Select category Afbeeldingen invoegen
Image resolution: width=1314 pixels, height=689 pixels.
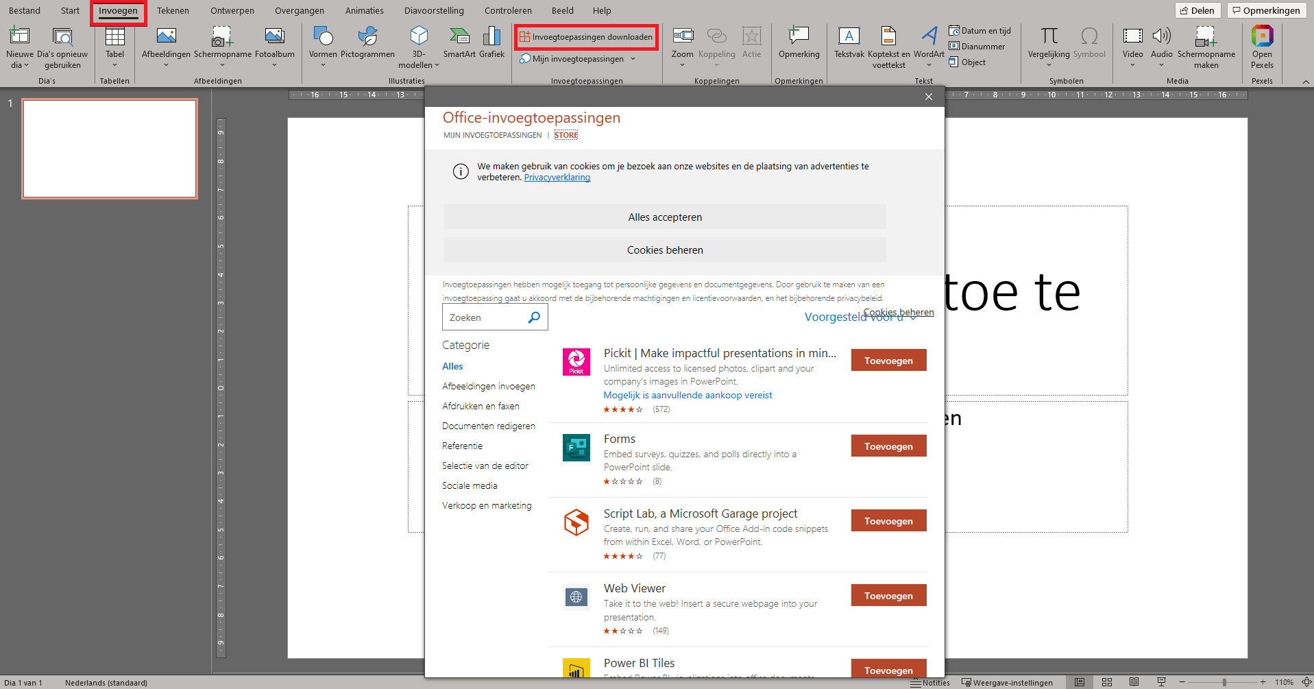[489, 386]
